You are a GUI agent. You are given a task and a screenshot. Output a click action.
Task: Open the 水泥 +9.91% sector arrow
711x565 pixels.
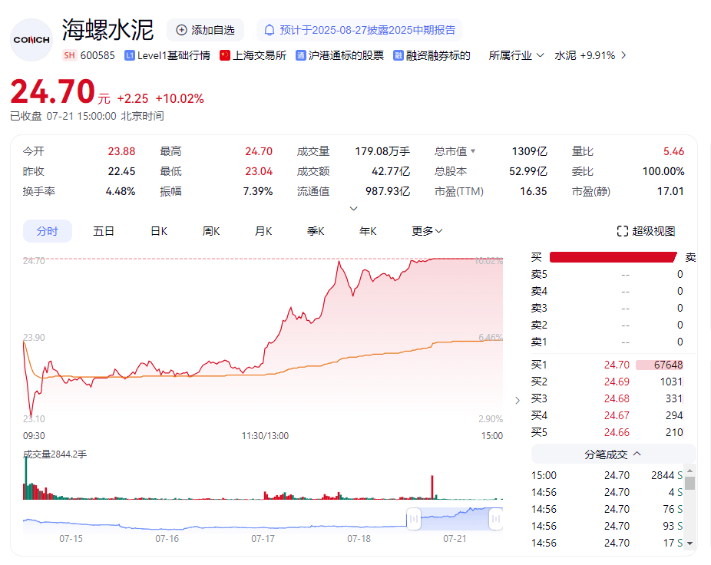pyautogui.click(x=623, y=55)
